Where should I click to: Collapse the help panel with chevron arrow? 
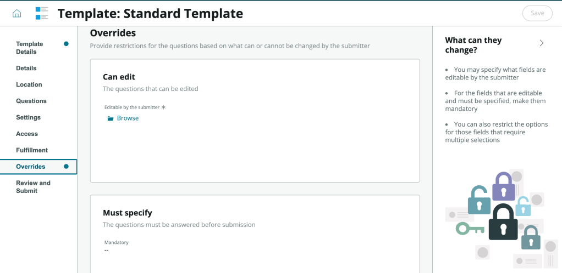[542, 43]
